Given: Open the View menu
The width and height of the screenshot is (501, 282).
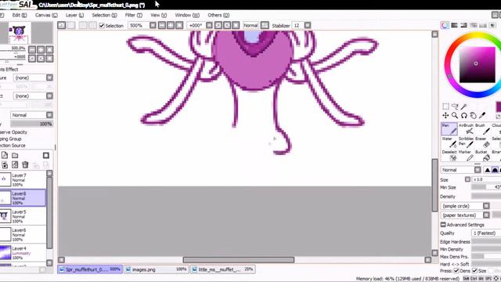Looking at the screenshot, I should tap(158, 15).
